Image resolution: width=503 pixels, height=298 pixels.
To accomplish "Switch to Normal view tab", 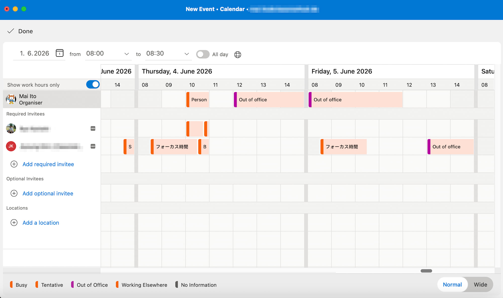I will (452, 284).
